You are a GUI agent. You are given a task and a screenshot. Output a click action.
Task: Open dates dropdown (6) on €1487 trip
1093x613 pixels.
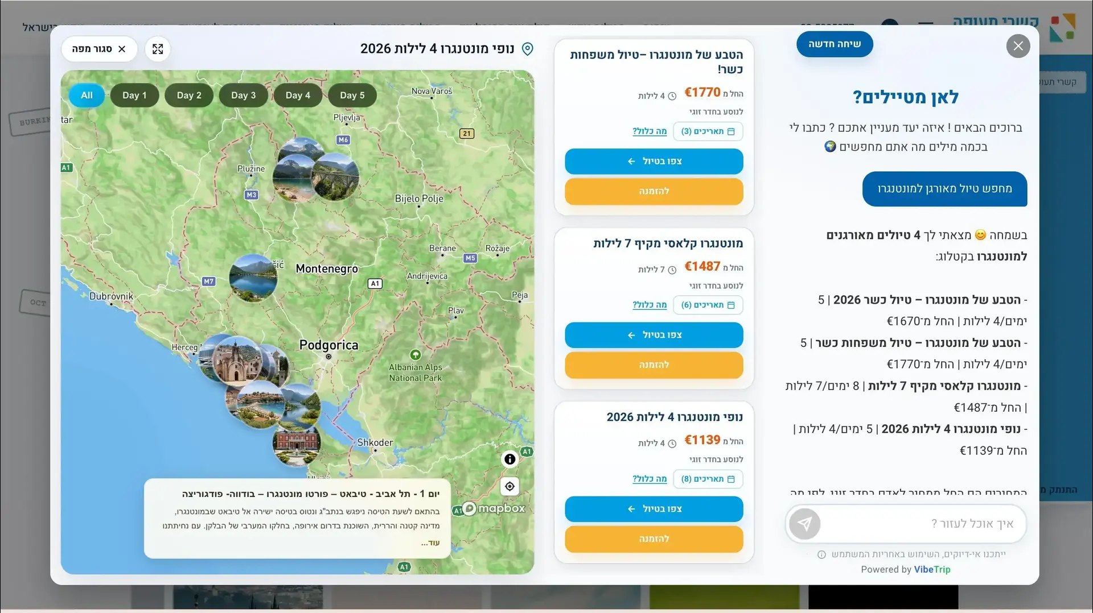(708, 305)
